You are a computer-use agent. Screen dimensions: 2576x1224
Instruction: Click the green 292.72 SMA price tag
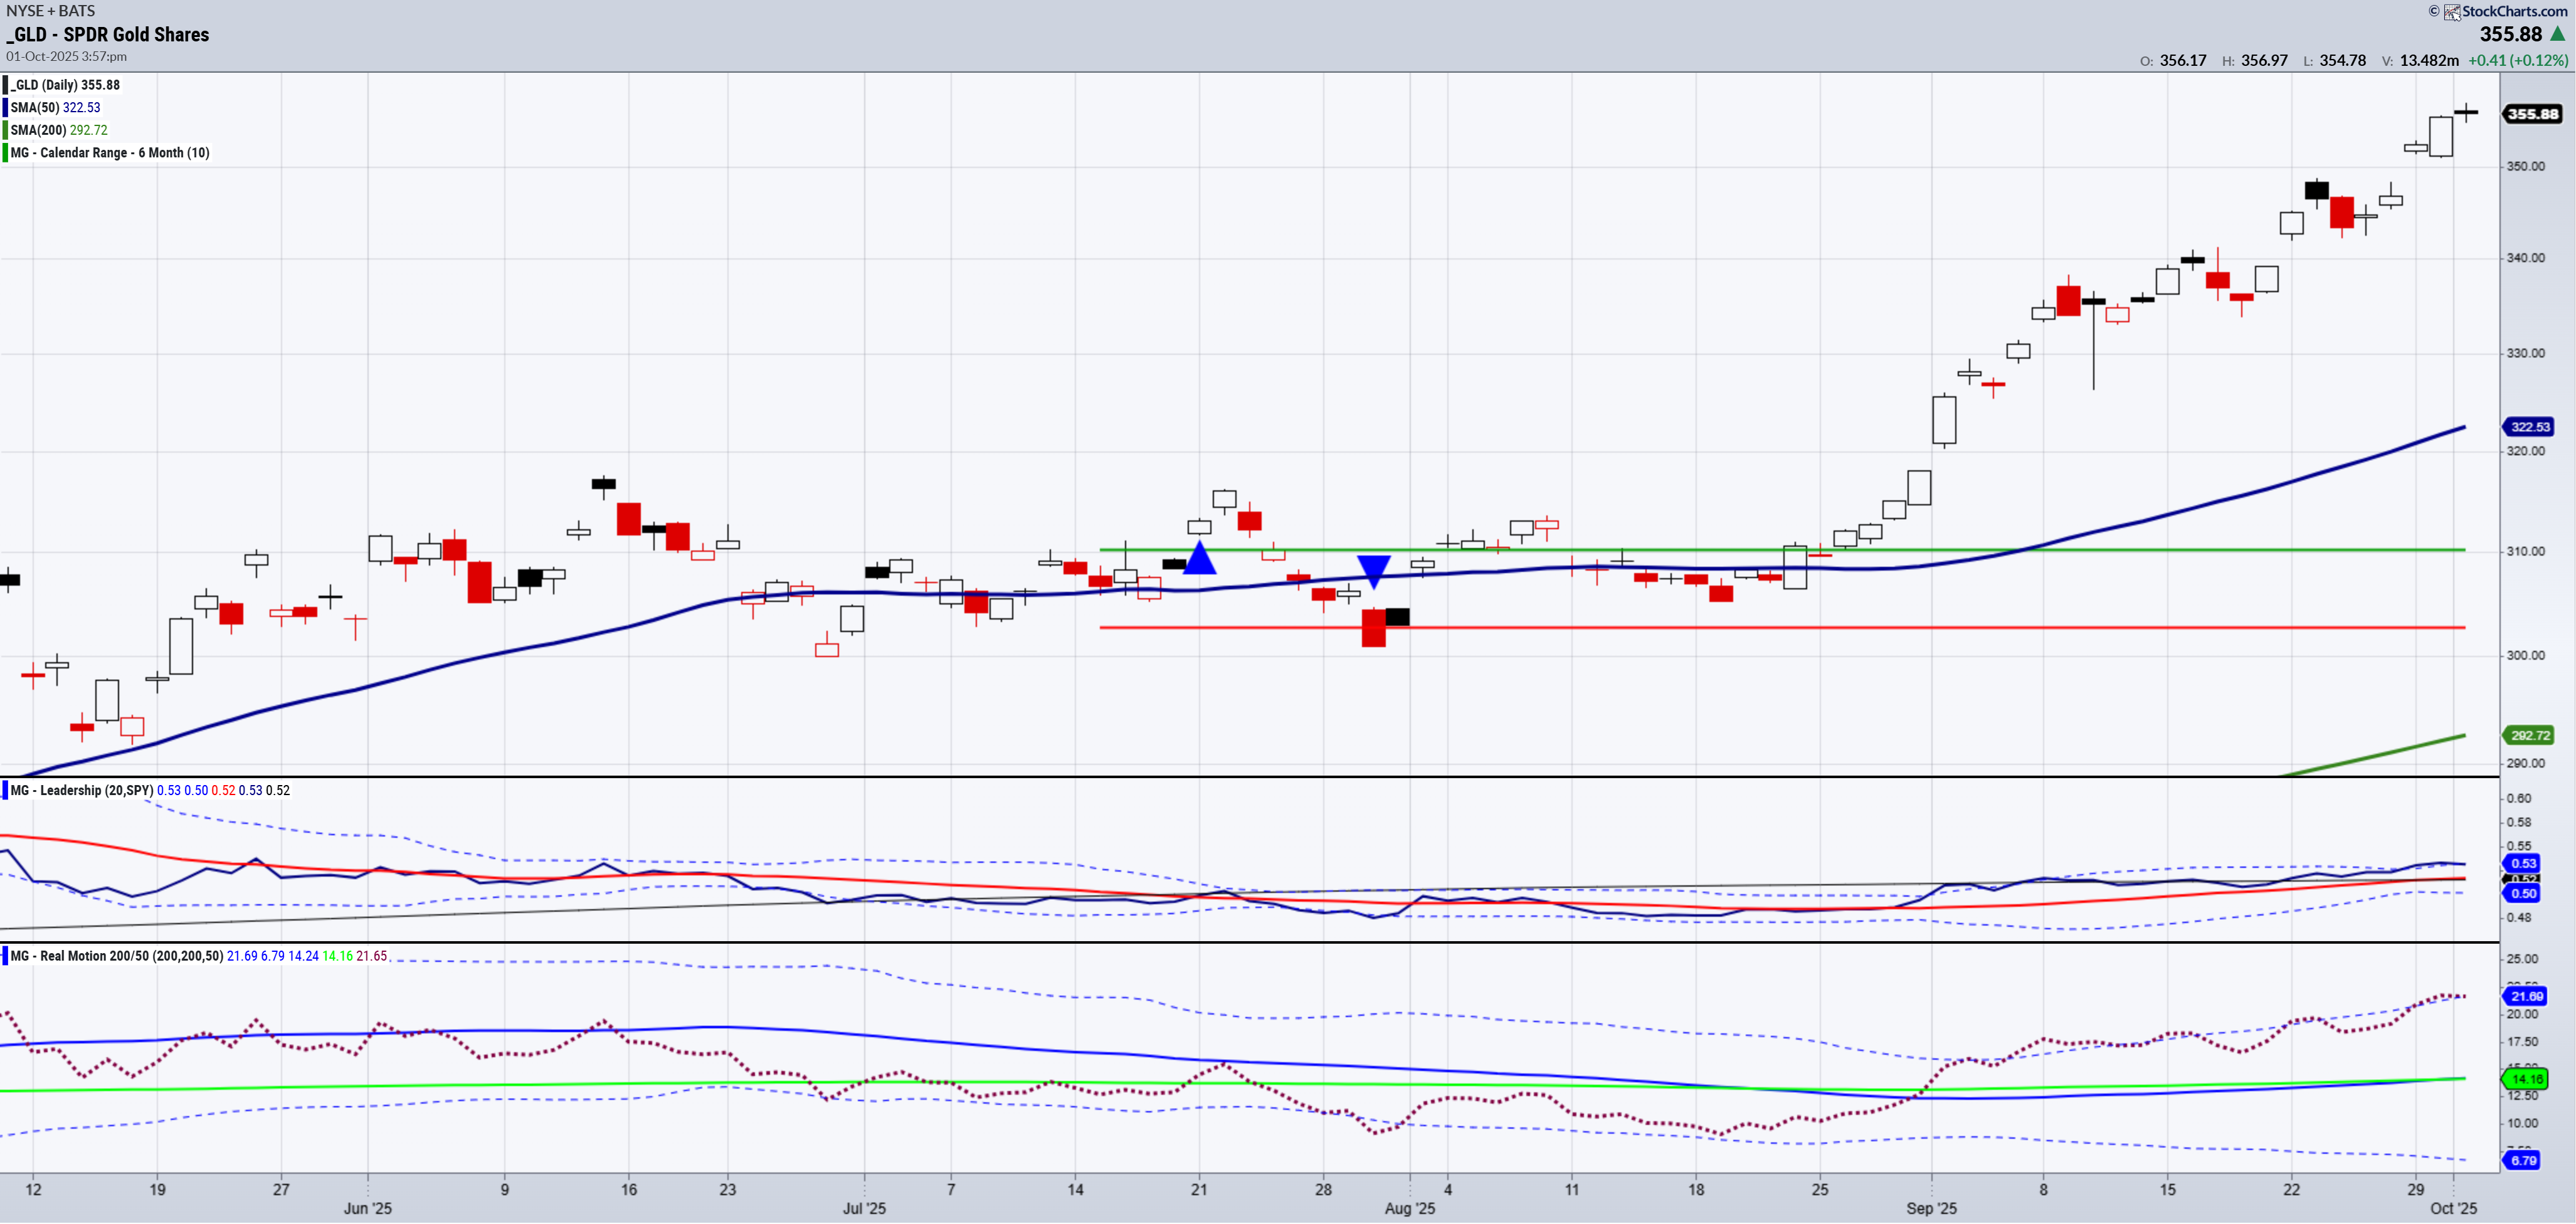click(x=2529, y=735)
